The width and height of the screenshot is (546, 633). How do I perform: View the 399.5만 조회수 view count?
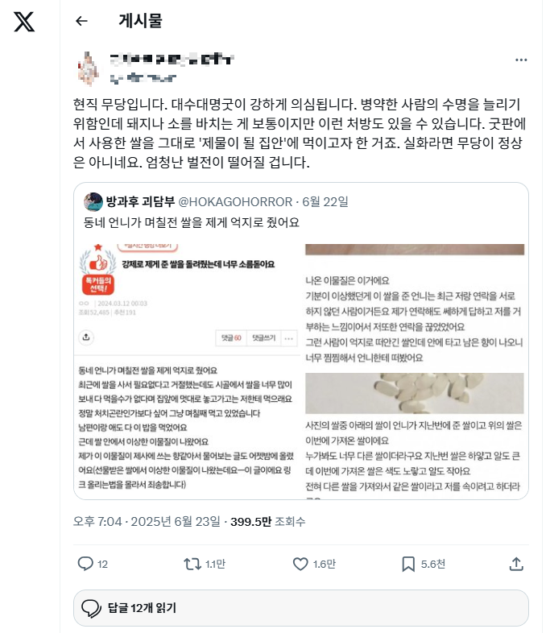[267, 521]
